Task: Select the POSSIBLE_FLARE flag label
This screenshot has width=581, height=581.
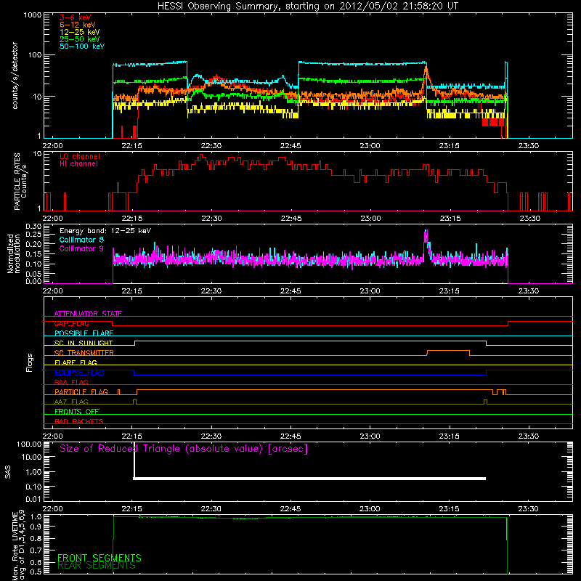Action: point(84,333)
